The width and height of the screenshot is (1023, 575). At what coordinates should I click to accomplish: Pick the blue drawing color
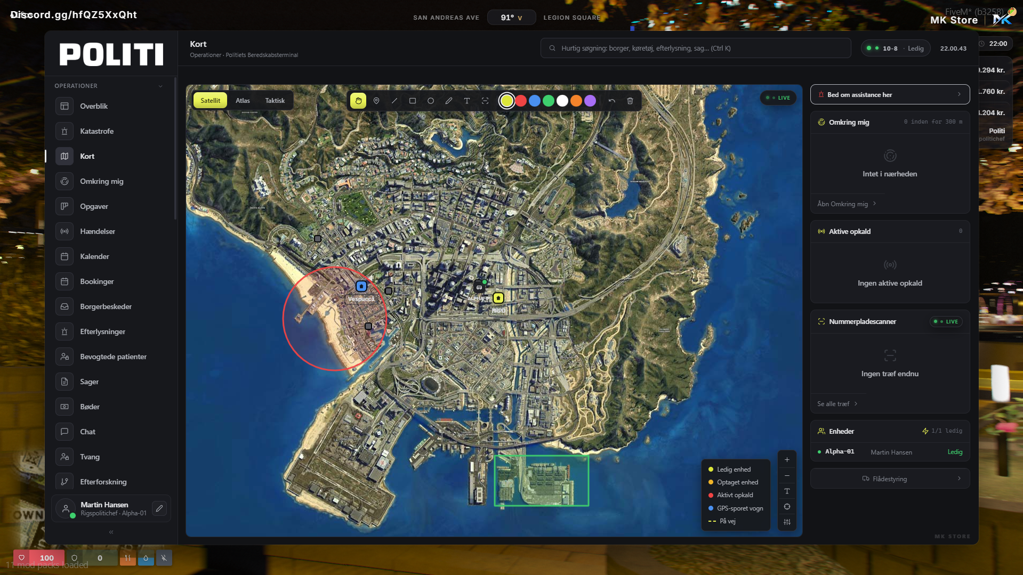(x=535, y=101)
